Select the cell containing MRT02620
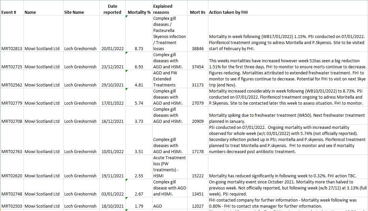The image size is (368, 211). (12, 176)
